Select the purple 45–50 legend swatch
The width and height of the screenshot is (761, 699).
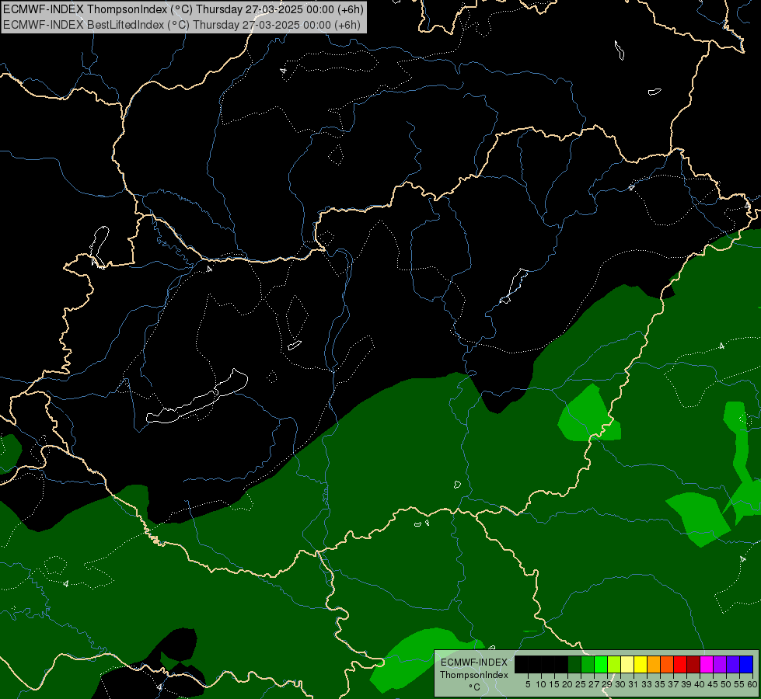point(720,664)
